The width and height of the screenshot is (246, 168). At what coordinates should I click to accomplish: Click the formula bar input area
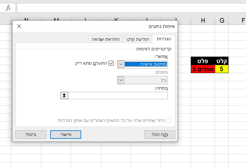[131, 8]
